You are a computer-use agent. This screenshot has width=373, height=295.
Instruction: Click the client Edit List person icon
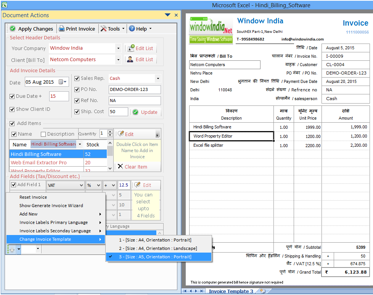(x=130, y=59)
